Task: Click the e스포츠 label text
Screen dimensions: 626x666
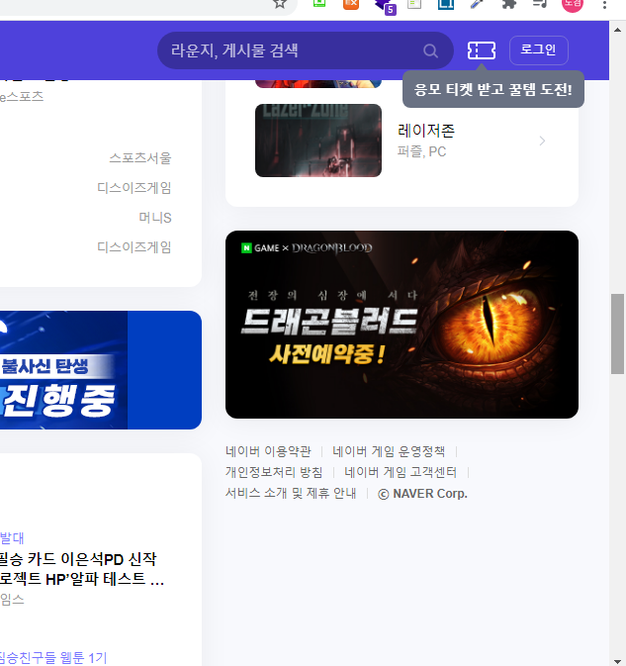Action: pos(22,96)
